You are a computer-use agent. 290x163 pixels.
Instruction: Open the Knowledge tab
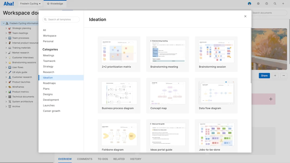pyautogui.click(x=55, y=4)
